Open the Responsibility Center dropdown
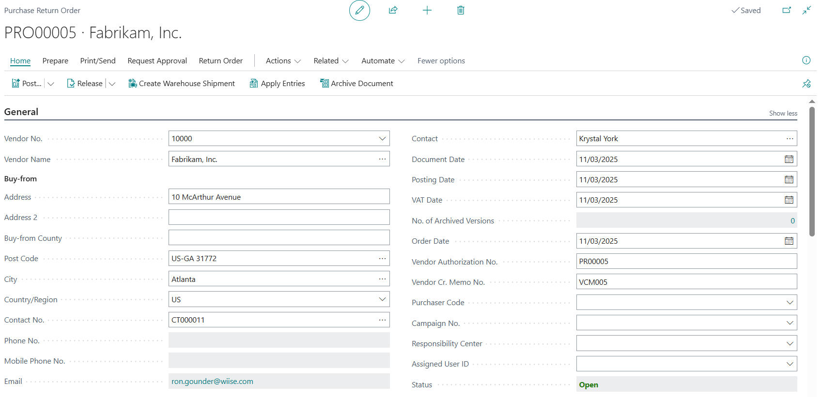Viewport: 822px width, 397px height. [790, 343]
